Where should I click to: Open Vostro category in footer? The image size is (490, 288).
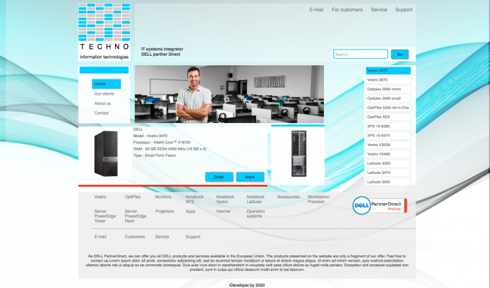[100, 197]
